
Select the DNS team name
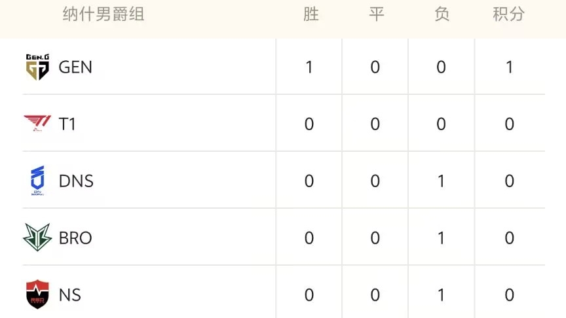click(x=76, y=181)
